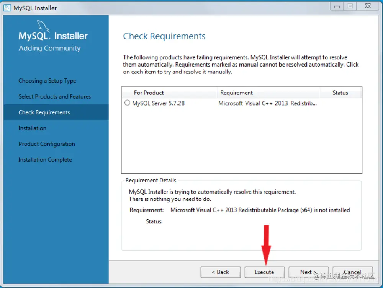383x288 pixels.
Task: Sort by the For Product column header
Action: pos(173,93)
